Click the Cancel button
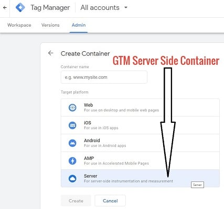This screenshot has height=209, width=224. (x=110, y=201)
